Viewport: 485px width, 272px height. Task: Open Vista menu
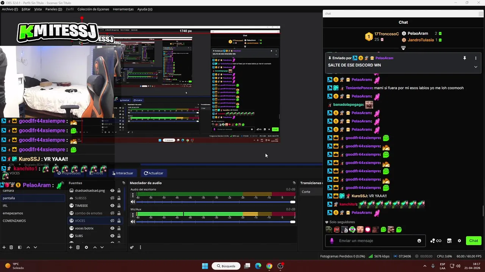(38, 9)
